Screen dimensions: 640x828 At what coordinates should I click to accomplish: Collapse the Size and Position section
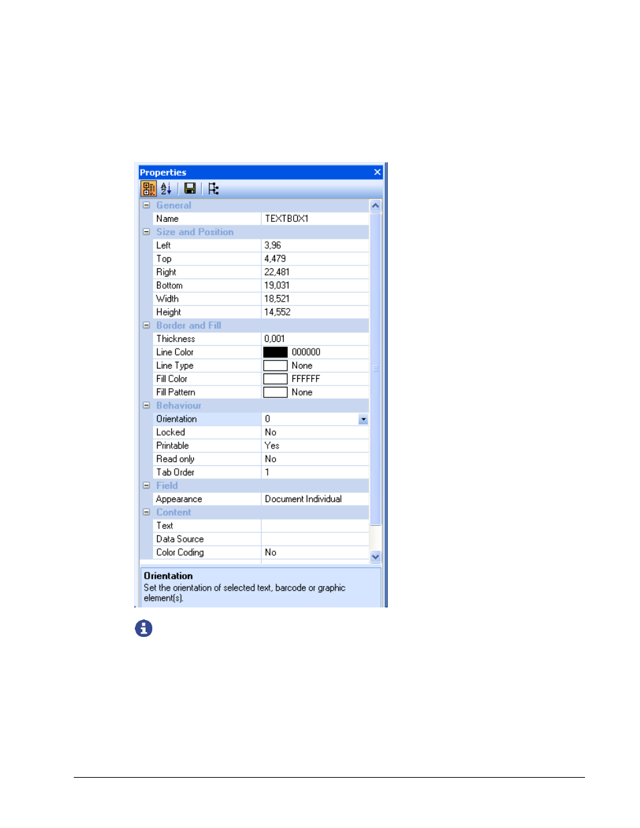[146, 232]
